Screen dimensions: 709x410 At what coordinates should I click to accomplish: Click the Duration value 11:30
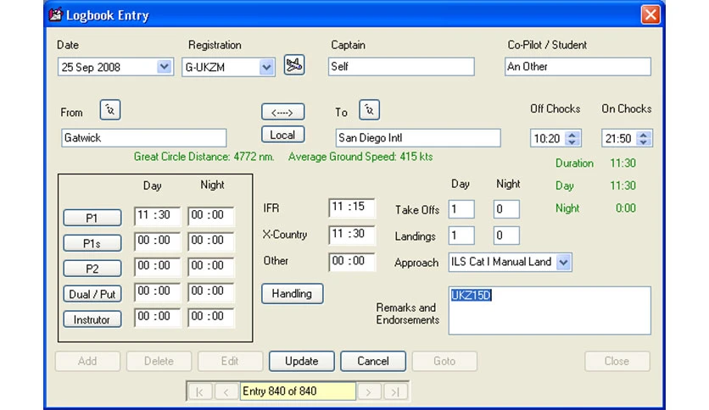pyautogui.click(x=622, y=163)
